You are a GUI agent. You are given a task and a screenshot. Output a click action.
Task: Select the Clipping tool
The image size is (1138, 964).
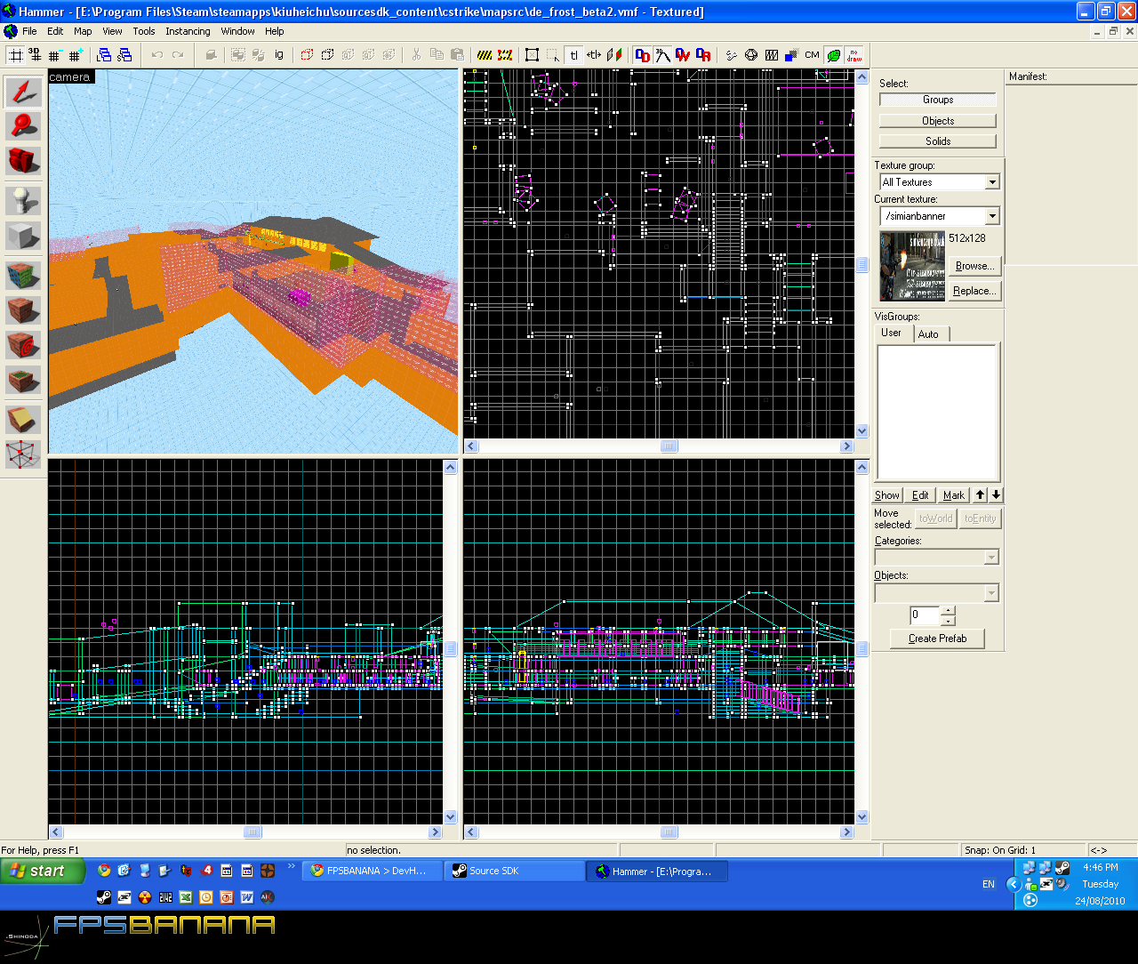click(23, 419)
